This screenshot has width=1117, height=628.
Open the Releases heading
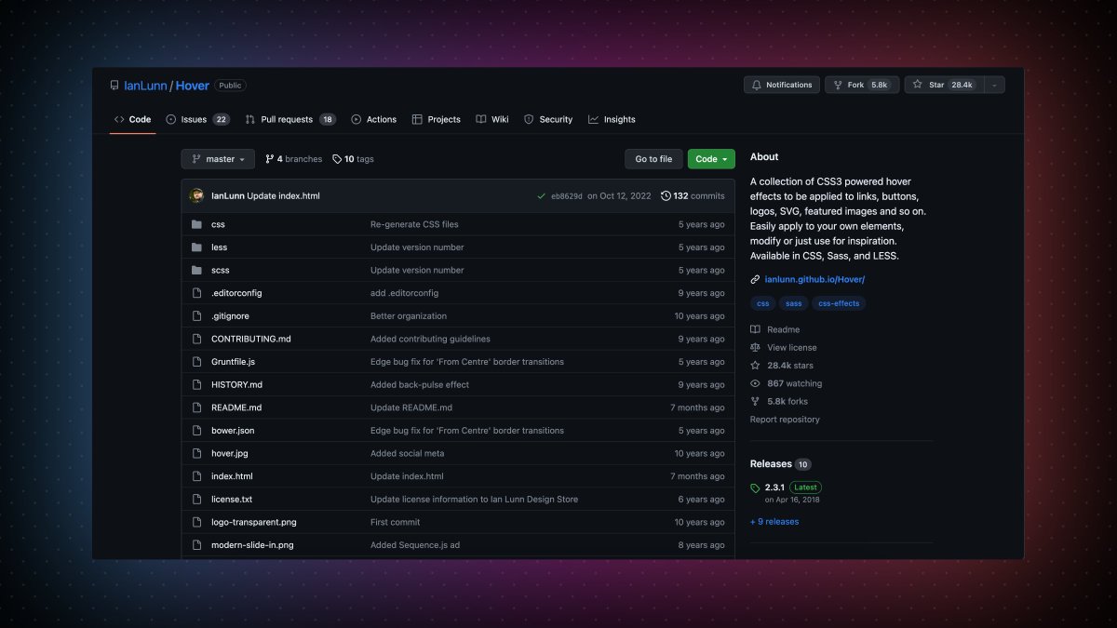click(x=771, y=463)
